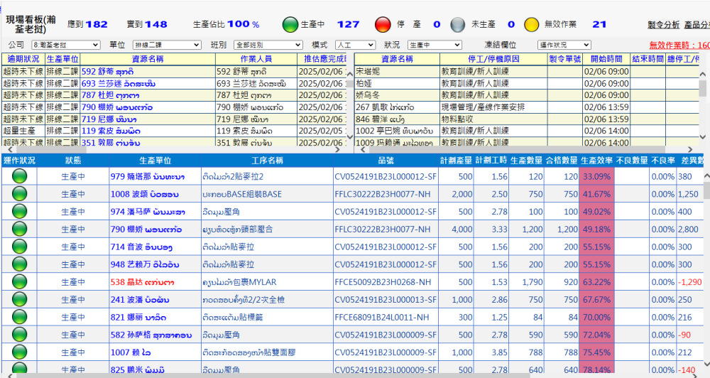This screenshot has height=378, width=710.
Task: Click the main table vertical scrollbar
Action: (706, 270)
